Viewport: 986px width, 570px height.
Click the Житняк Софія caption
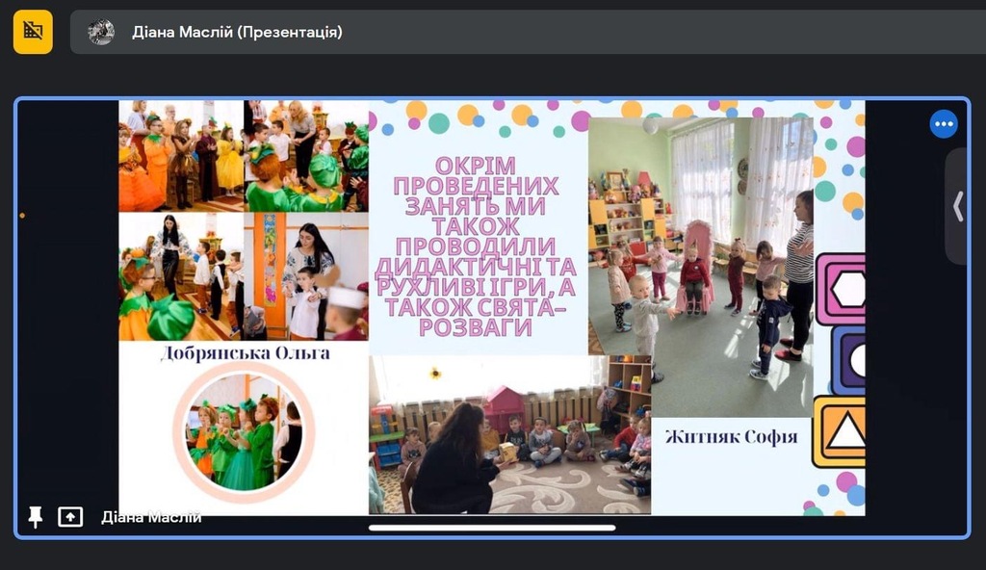[x=731, y=436]
